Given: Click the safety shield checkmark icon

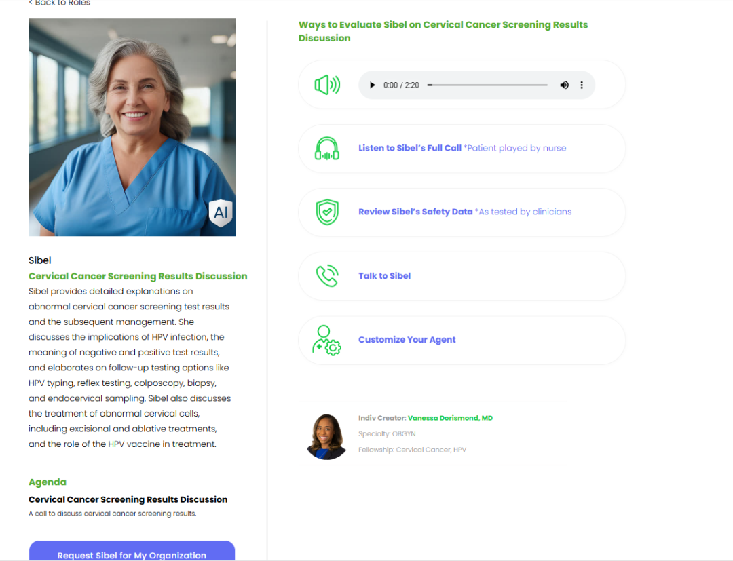Looking at the screenshot, I should 327,212.
